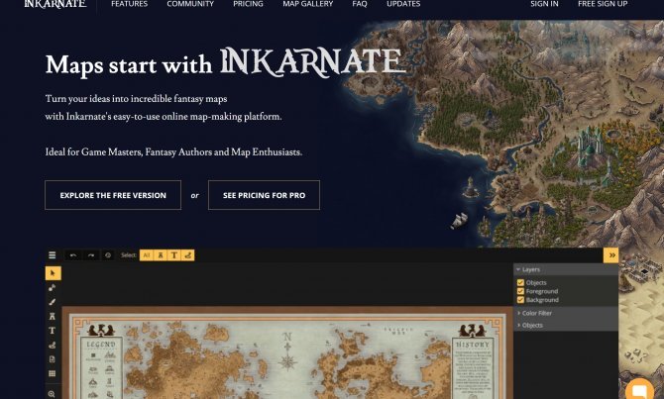Select the paint brush tool in sidebar

pyautogui.click(x=53, y=302)
